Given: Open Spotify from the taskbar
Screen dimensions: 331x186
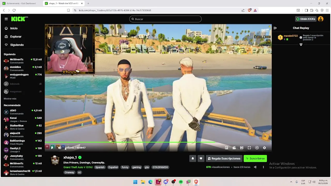Looking at the screenshot, I should [181, 182].
